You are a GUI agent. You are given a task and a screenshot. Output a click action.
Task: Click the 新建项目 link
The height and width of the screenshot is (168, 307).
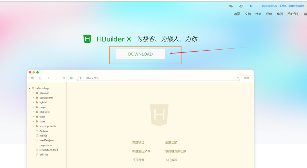pyautogui.click(x=138, y=142)
